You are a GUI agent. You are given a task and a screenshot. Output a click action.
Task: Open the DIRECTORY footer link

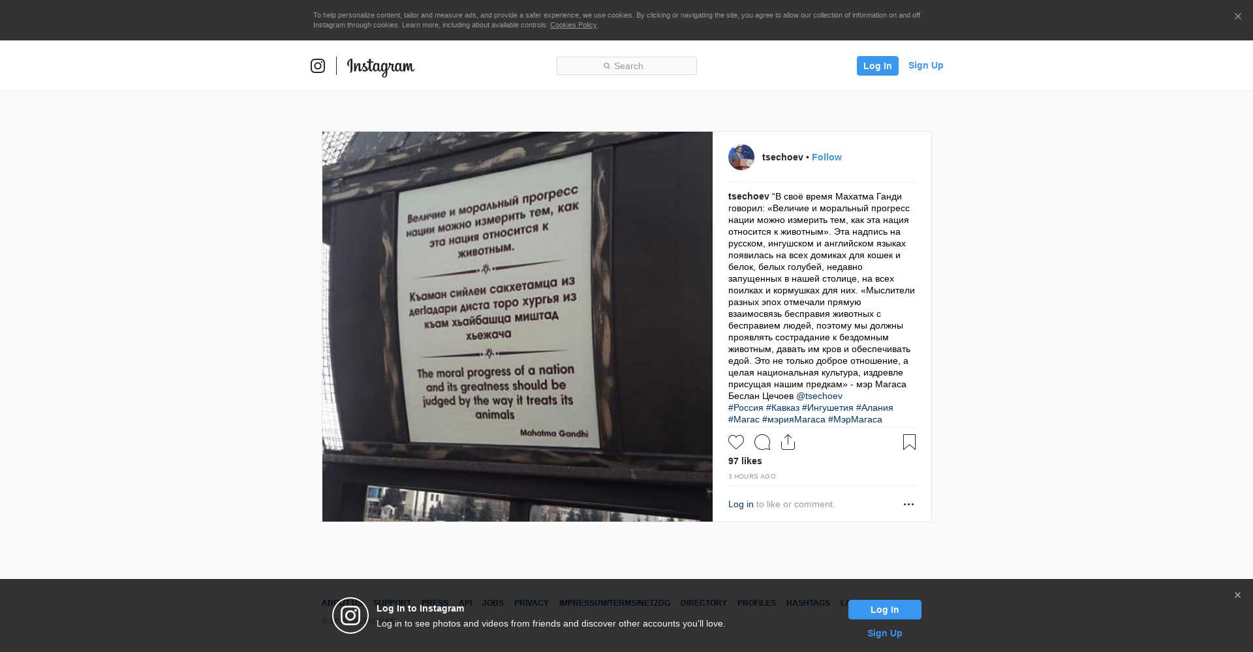pyautogui.click(x=704, y=603)
